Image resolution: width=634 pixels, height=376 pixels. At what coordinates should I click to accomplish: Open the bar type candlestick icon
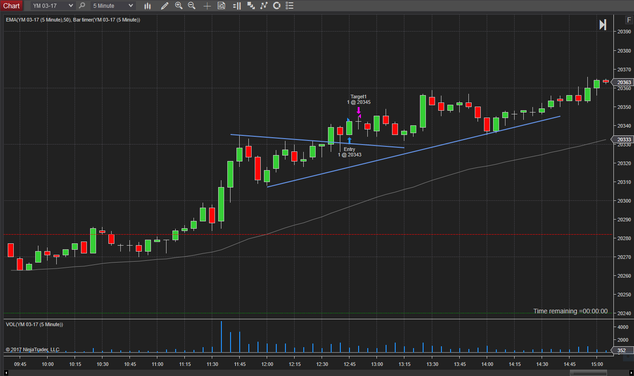click(147, 6)
